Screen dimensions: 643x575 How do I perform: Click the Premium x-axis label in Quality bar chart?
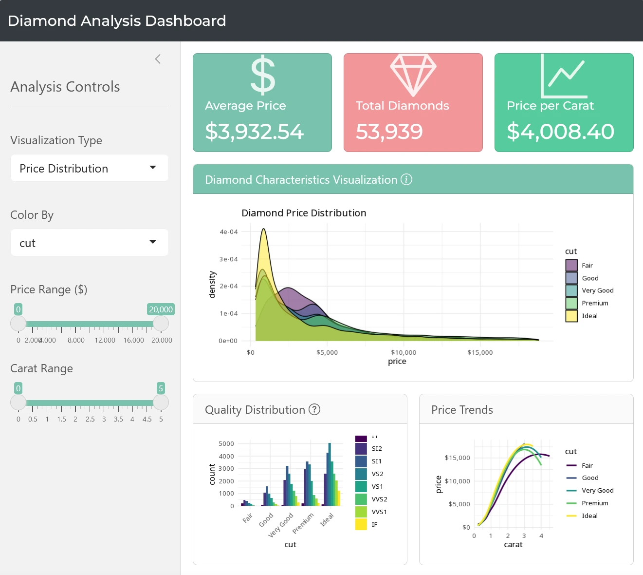[303, 523]
